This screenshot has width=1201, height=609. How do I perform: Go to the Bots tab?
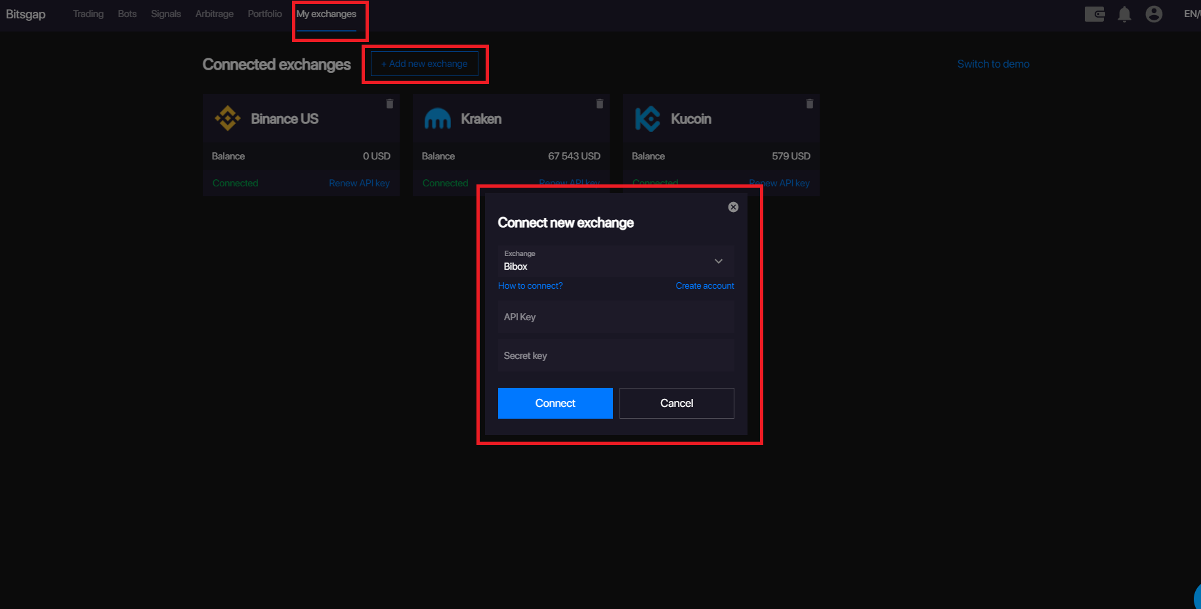click(x=127, y=14)
